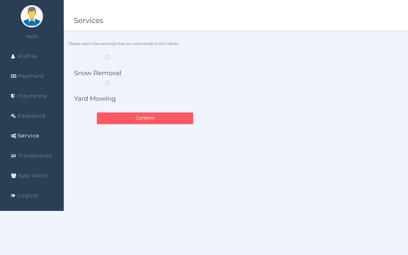Check the Snow Removal checkbox
Viewport: 408px width, 255px height.
click(107, 57)
